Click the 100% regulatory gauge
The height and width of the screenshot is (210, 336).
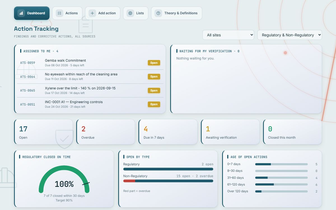click(64, 179)
